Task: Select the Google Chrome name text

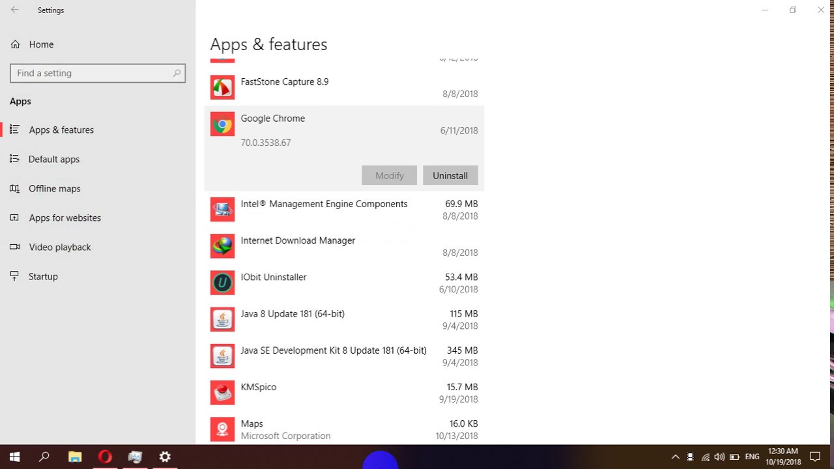Action: pos(273,118)
